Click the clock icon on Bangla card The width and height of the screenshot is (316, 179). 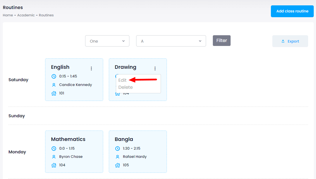tap(118, 149)
